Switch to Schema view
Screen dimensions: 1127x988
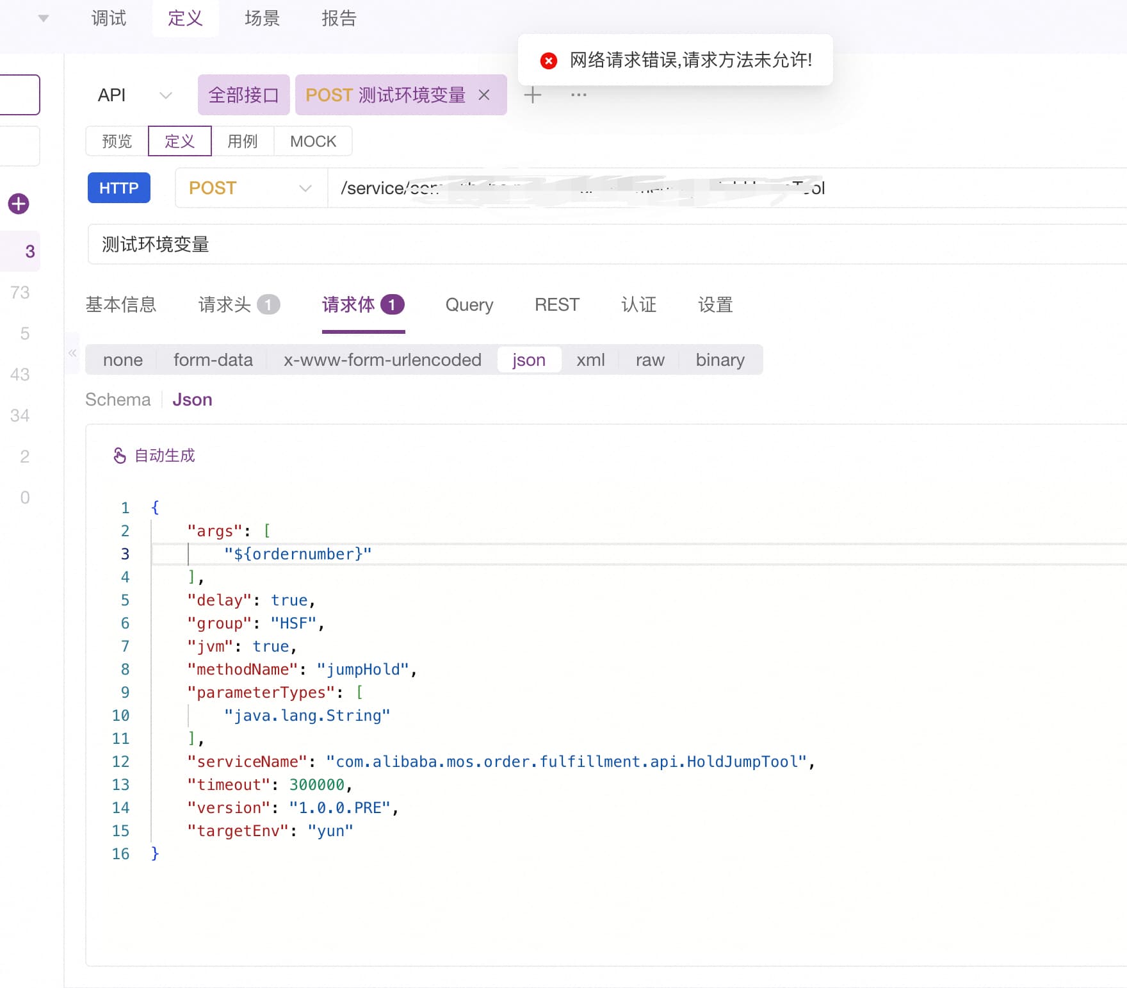pos(118,400)
